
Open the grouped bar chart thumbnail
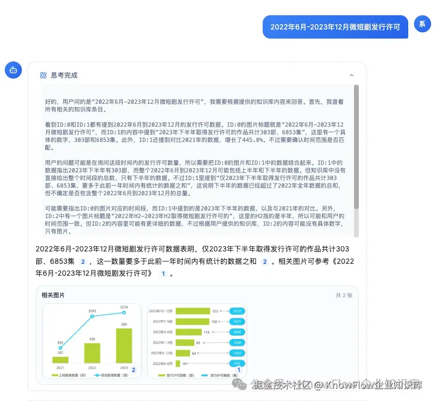pos(90,338)
